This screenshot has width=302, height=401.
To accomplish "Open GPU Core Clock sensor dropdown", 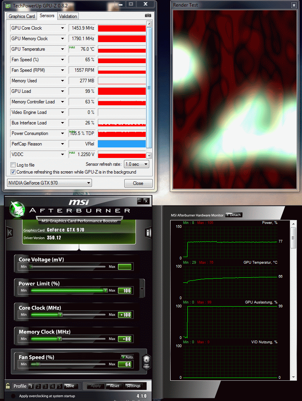I will [62, 28].
